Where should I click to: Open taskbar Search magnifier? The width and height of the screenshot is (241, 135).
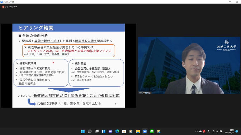[90, 131]
